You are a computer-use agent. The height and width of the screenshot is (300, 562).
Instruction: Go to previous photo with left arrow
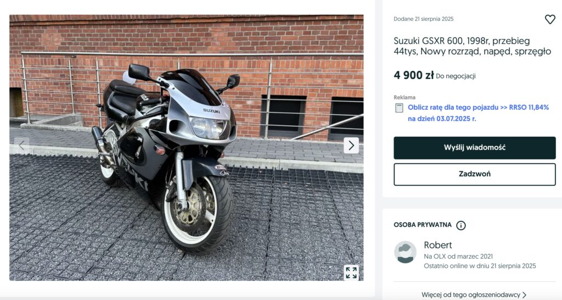click(21, 146)
